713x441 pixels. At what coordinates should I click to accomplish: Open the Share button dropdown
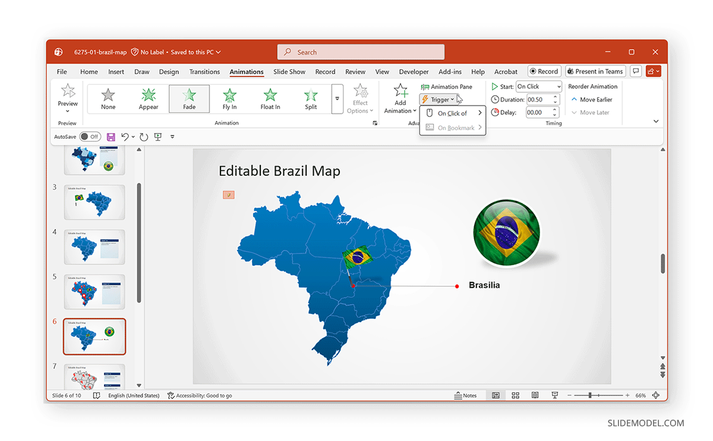[654, 71]
